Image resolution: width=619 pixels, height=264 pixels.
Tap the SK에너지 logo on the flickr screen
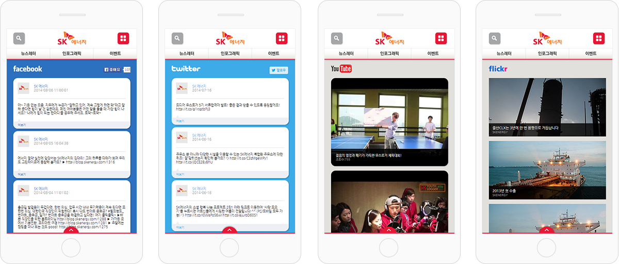(547, 39)
